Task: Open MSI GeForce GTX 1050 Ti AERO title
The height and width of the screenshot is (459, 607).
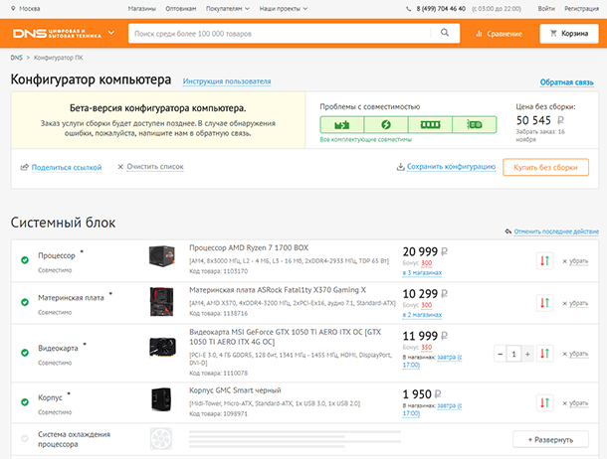Action: tap(286, 337)
